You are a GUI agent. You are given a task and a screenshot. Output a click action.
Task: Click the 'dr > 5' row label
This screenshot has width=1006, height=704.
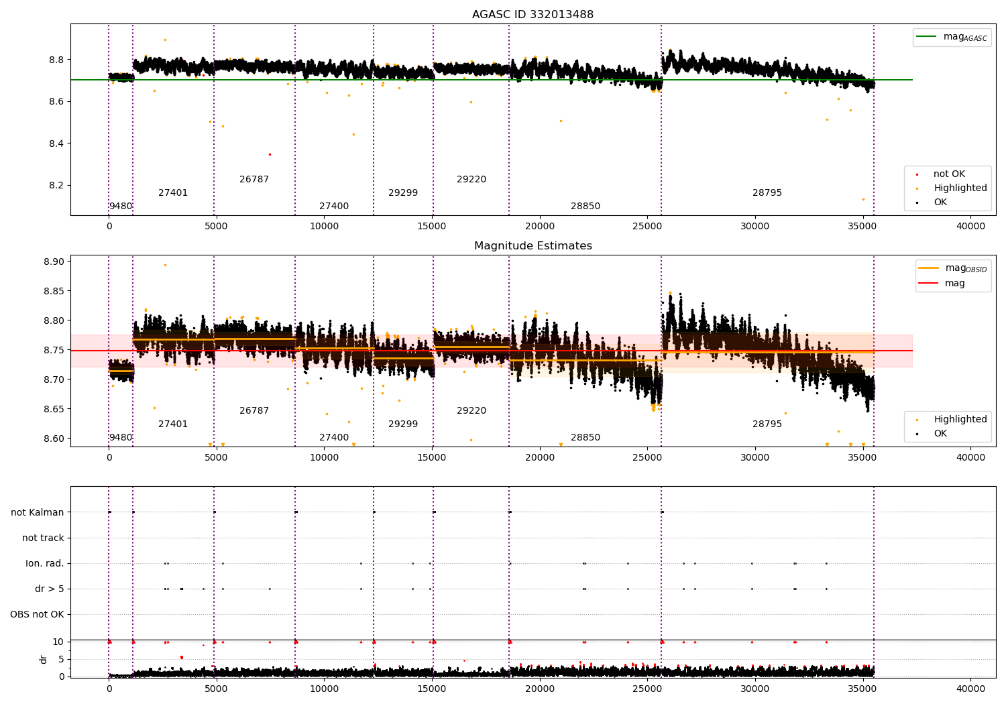tap(50, 589)
